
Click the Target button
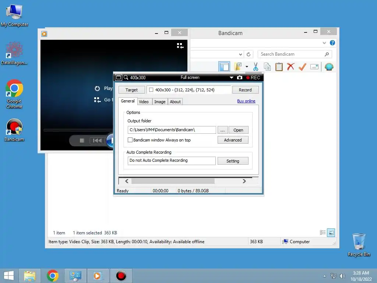(x=131, y=90)
